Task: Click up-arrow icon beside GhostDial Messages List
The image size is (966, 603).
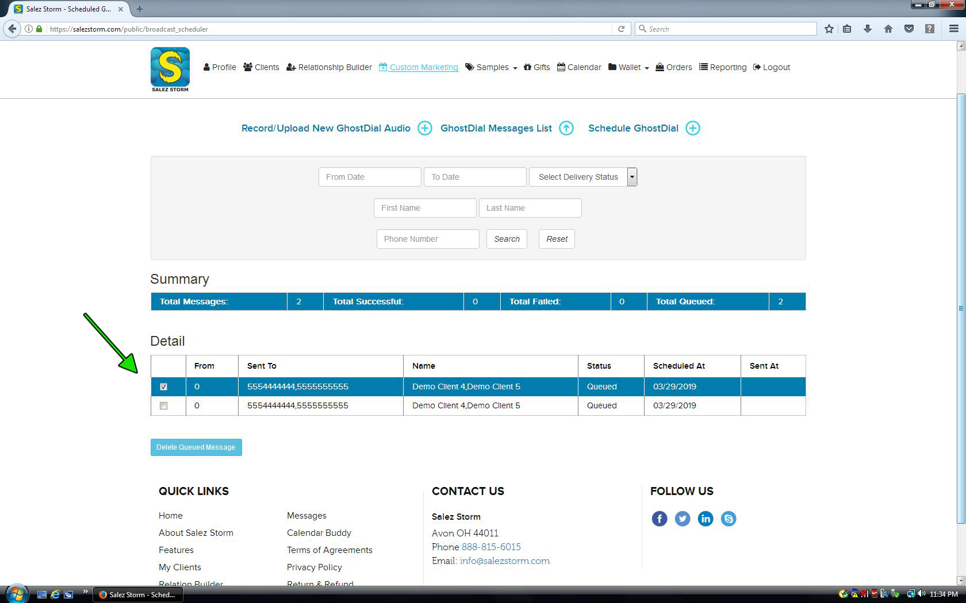Action: point(566,128)
